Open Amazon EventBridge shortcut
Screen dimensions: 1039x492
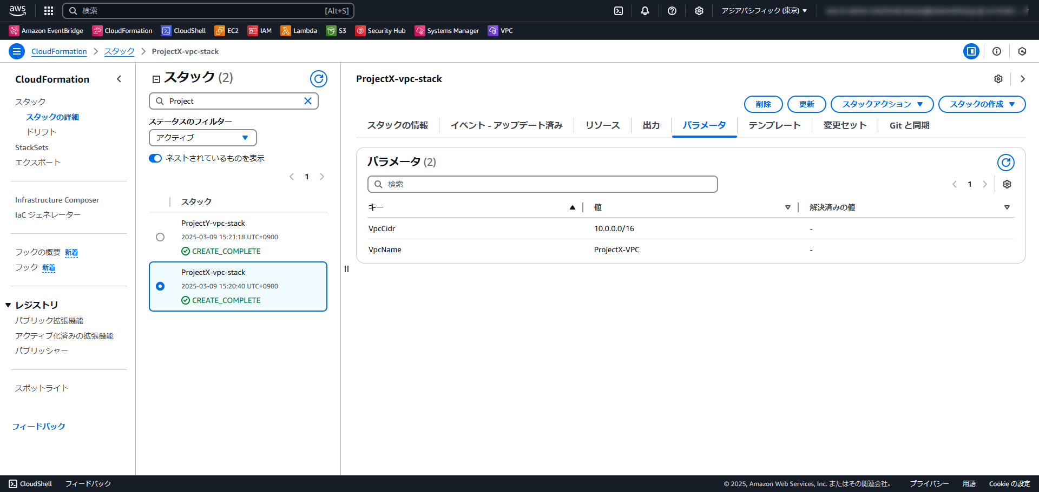pos(47,31)
